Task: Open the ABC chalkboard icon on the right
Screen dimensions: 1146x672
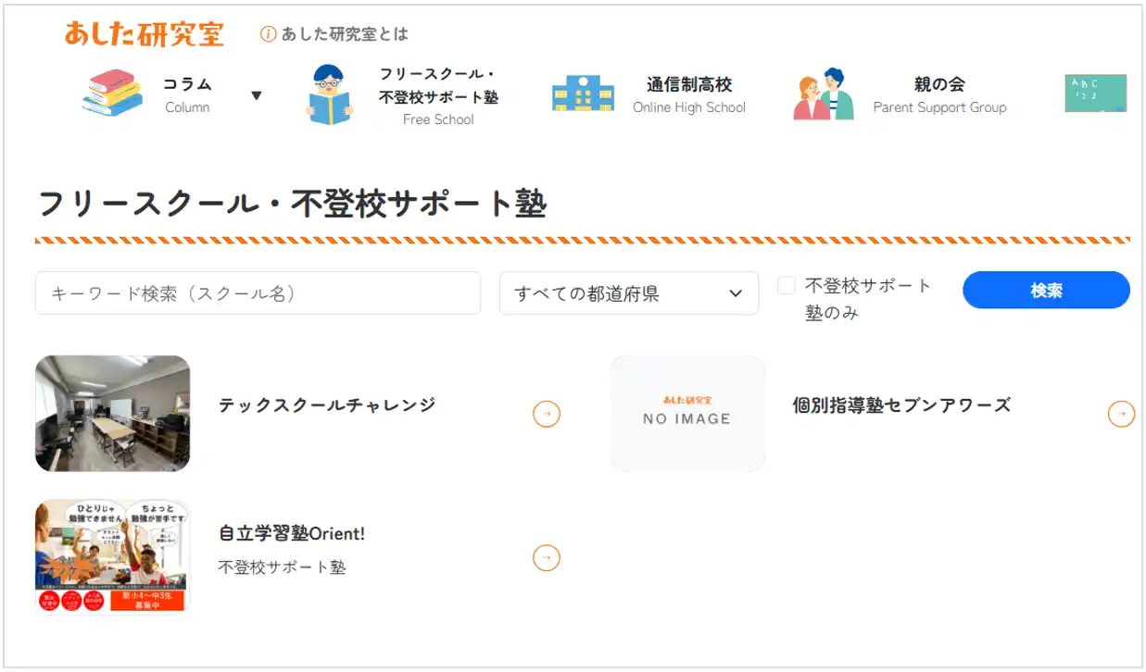Action: pos(1096,93)
